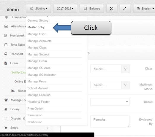Screen dimensions: 155x137
Task: Click the Library book icon
Action: tap(6, 109)
